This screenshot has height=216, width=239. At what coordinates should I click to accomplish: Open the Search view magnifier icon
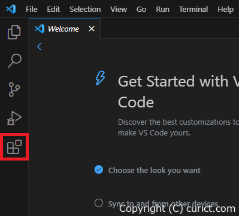pyautogui.click(x=14, y=61)
